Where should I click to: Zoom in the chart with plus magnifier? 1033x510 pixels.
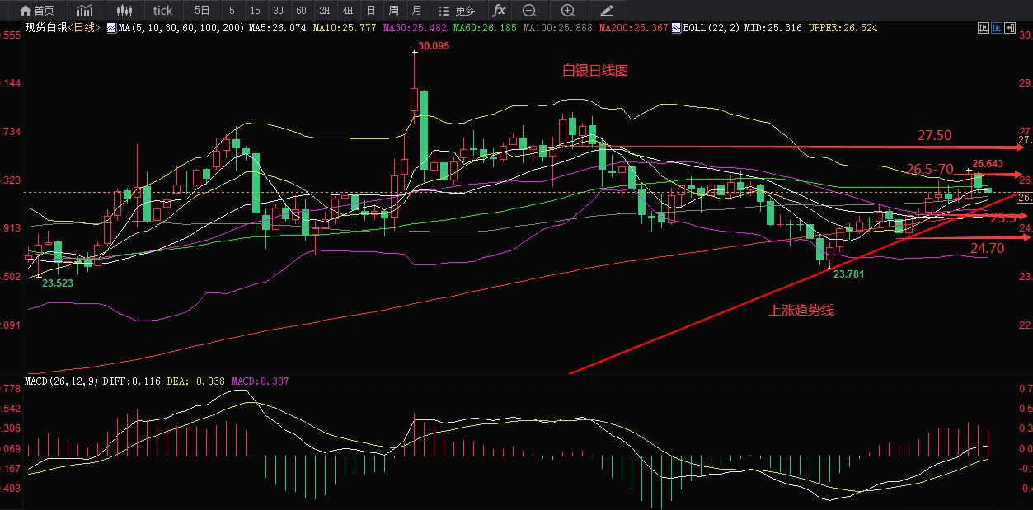[568, 11]
